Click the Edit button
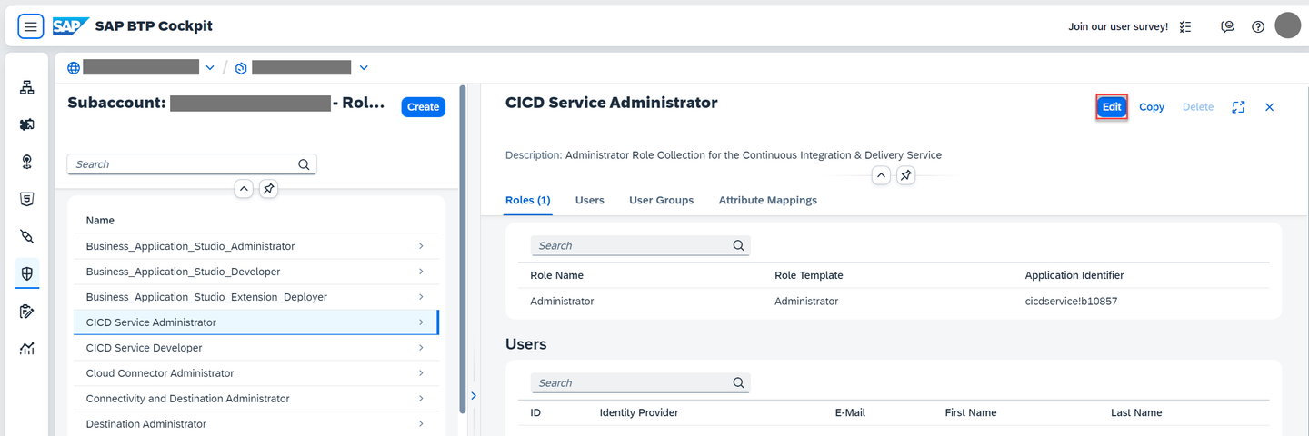1309x436 pixels. [x=1112, y=107]
